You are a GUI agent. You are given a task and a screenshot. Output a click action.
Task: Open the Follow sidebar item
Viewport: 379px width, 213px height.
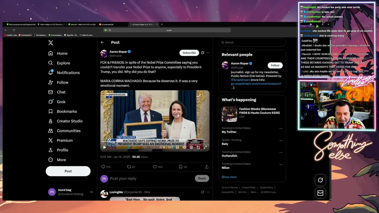[x=58, y=83]
